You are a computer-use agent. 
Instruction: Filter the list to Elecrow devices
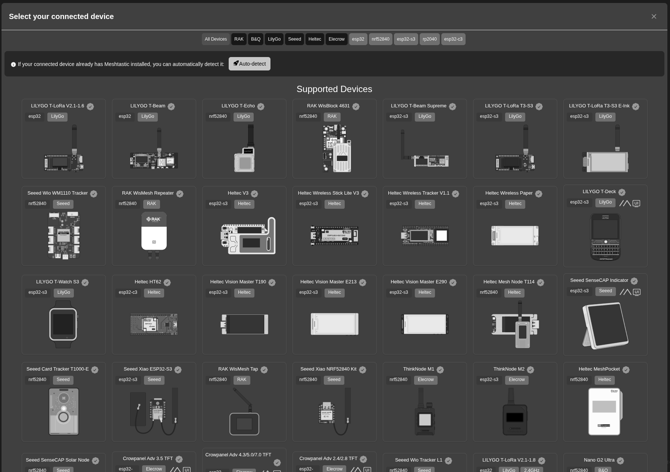(336, 39)
